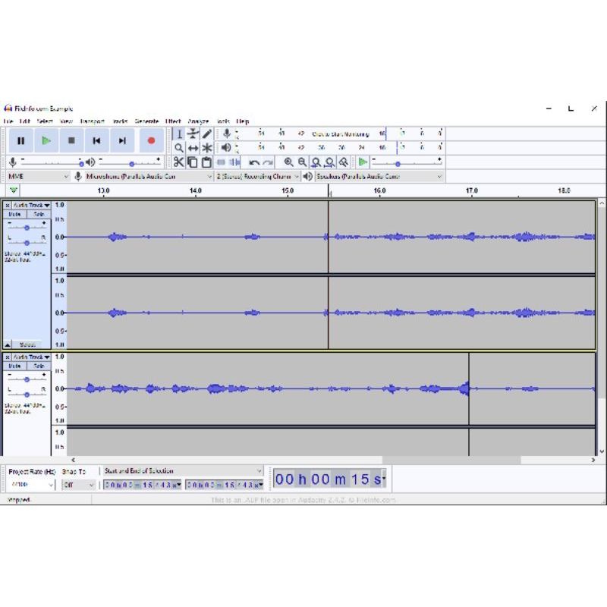
Task: Close the first audio track with X
Action: click(8, 205)
